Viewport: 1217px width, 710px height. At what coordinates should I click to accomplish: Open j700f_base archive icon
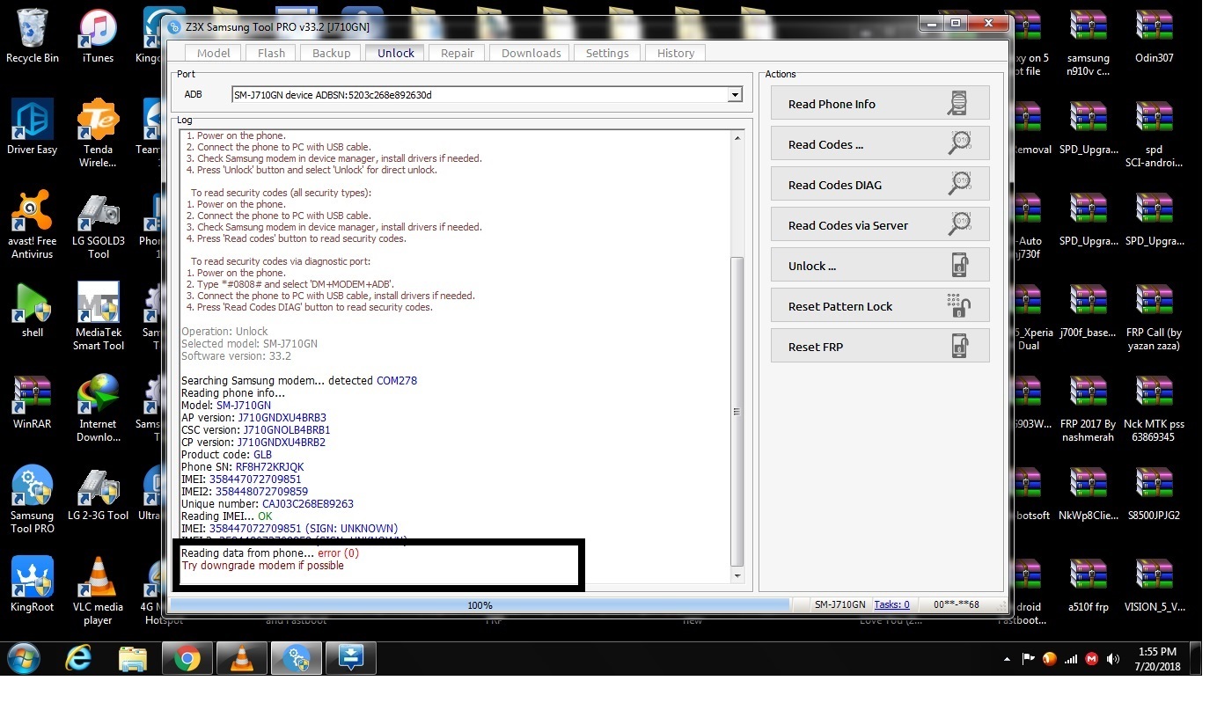(1089, 311)
